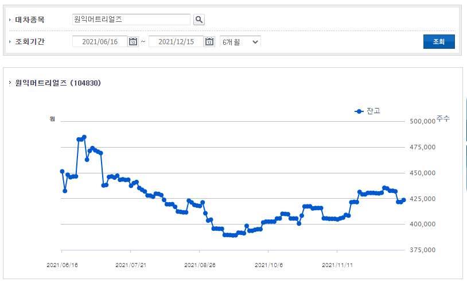Select the end date field 2021/12/15

176,41
